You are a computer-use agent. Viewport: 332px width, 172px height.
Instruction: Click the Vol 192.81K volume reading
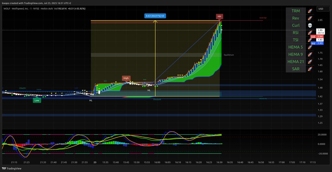click(60, 9)
